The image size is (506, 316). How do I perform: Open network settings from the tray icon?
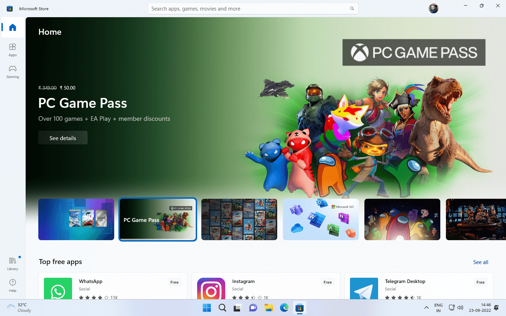pyautogui.click(x=452, y=308)
